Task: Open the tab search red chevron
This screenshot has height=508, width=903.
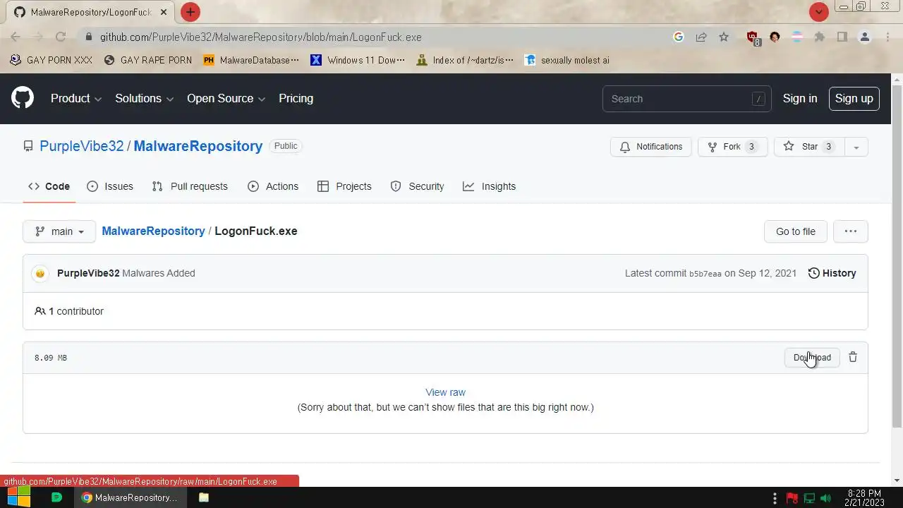Action: click(x=818, y=12)
